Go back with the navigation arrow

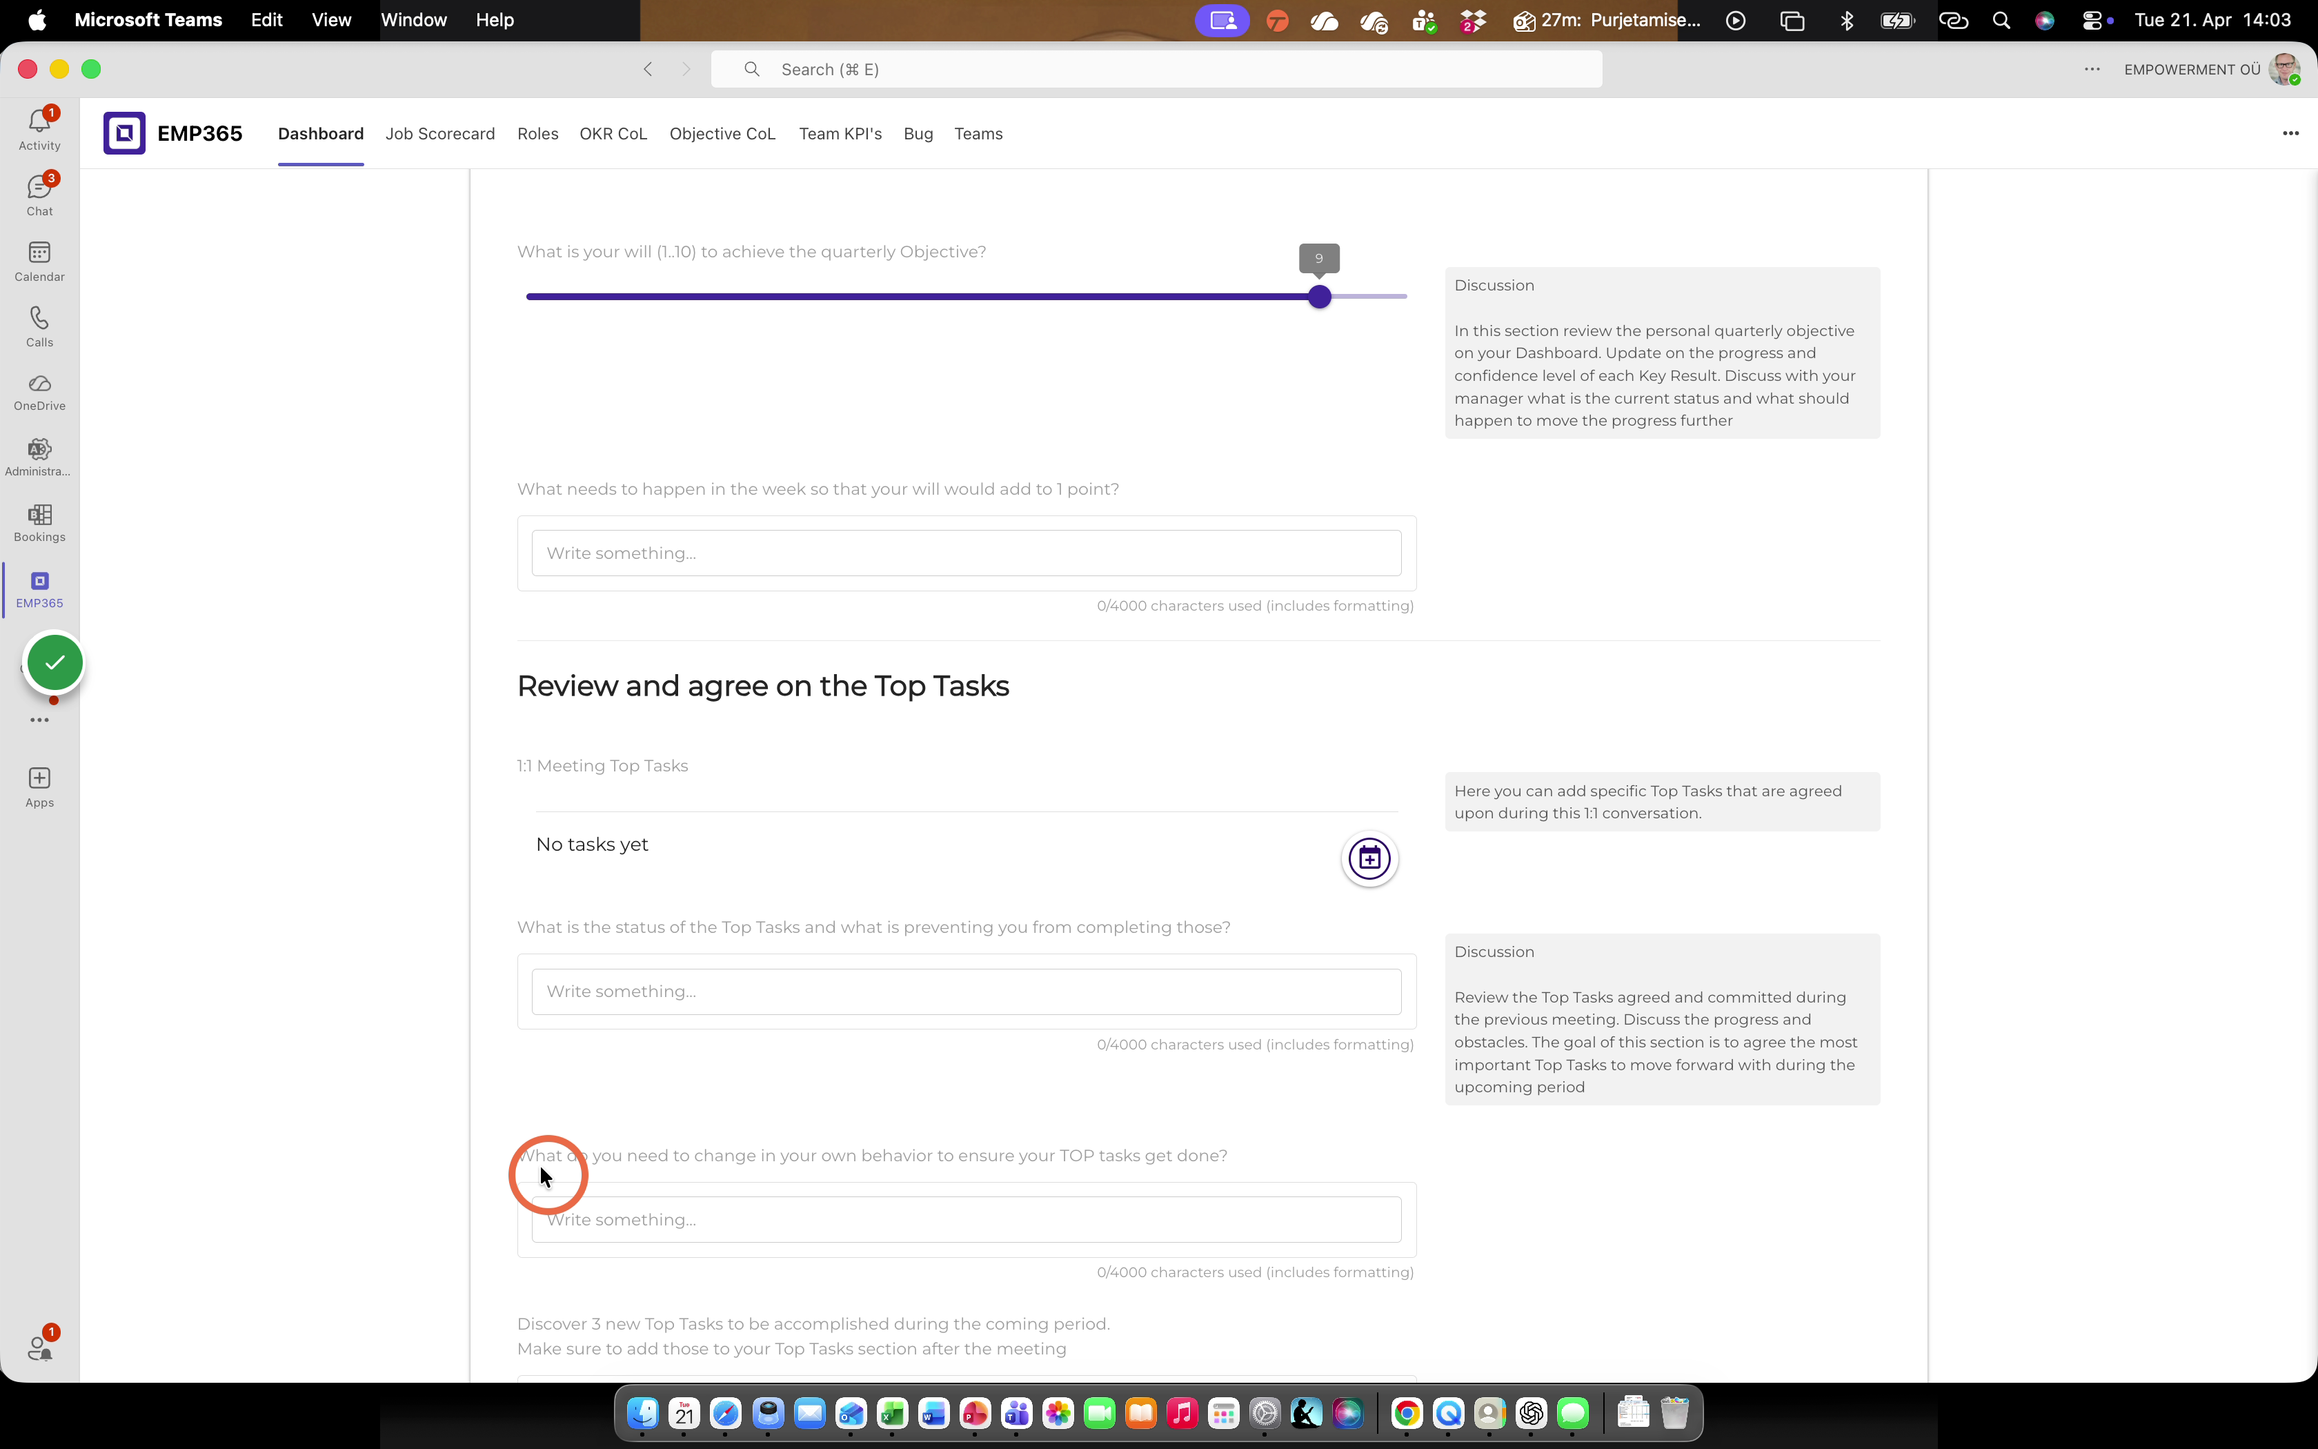[648, 69]
